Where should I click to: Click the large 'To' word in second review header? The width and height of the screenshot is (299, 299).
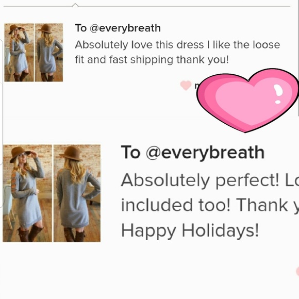tap(130, 152)
